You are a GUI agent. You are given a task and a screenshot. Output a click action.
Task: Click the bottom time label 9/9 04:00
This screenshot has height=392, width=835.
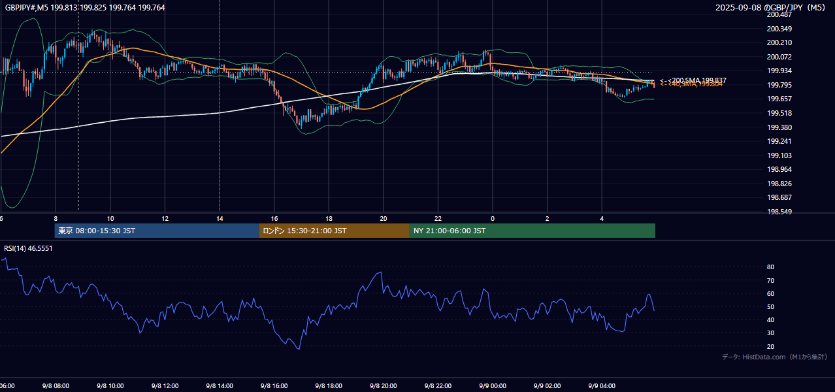(602, 385)
